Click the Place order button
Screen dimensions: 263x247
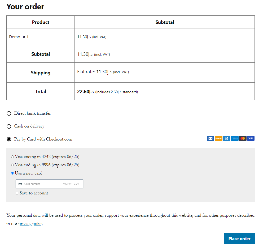click(x=239, y=239)
